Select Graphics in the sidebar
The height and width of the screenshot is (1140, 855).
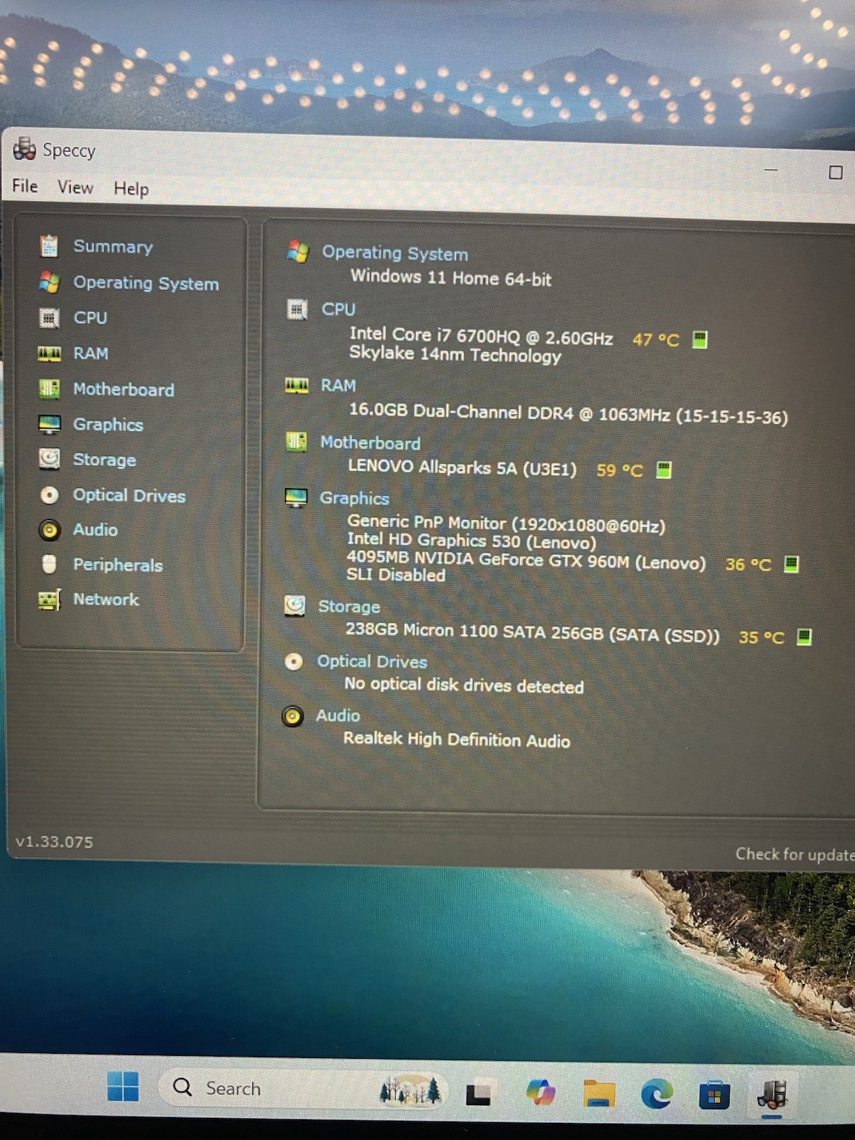coord(108,425)
